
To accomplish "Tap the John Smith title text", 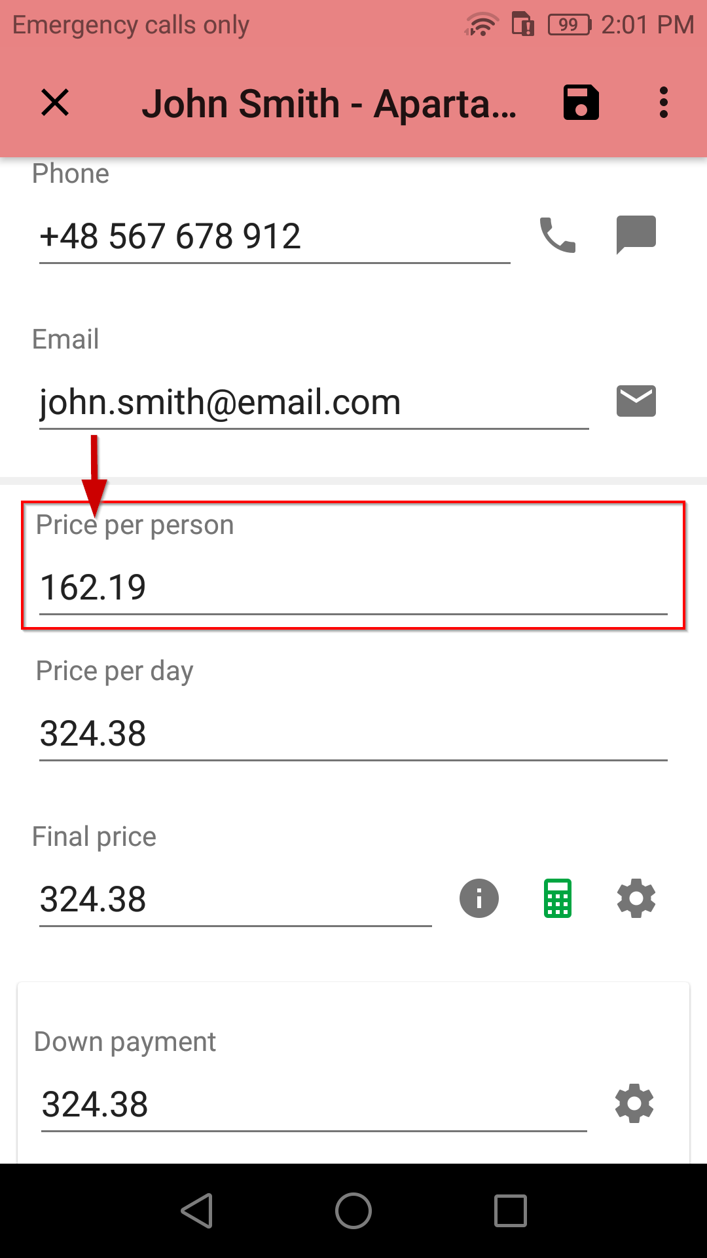I will click(329, 104).
